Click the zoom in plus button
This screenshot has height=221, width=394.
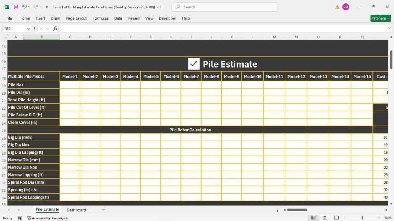click(x=379, y=218)
